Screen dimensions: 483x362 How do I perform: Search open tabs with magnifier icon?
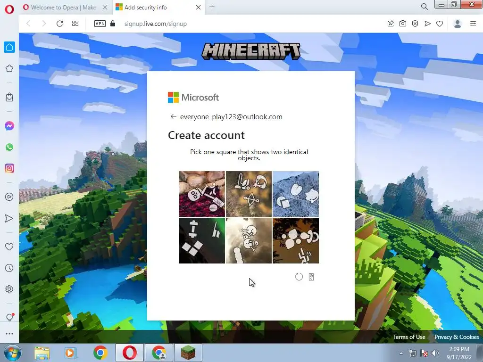[424, 7]
